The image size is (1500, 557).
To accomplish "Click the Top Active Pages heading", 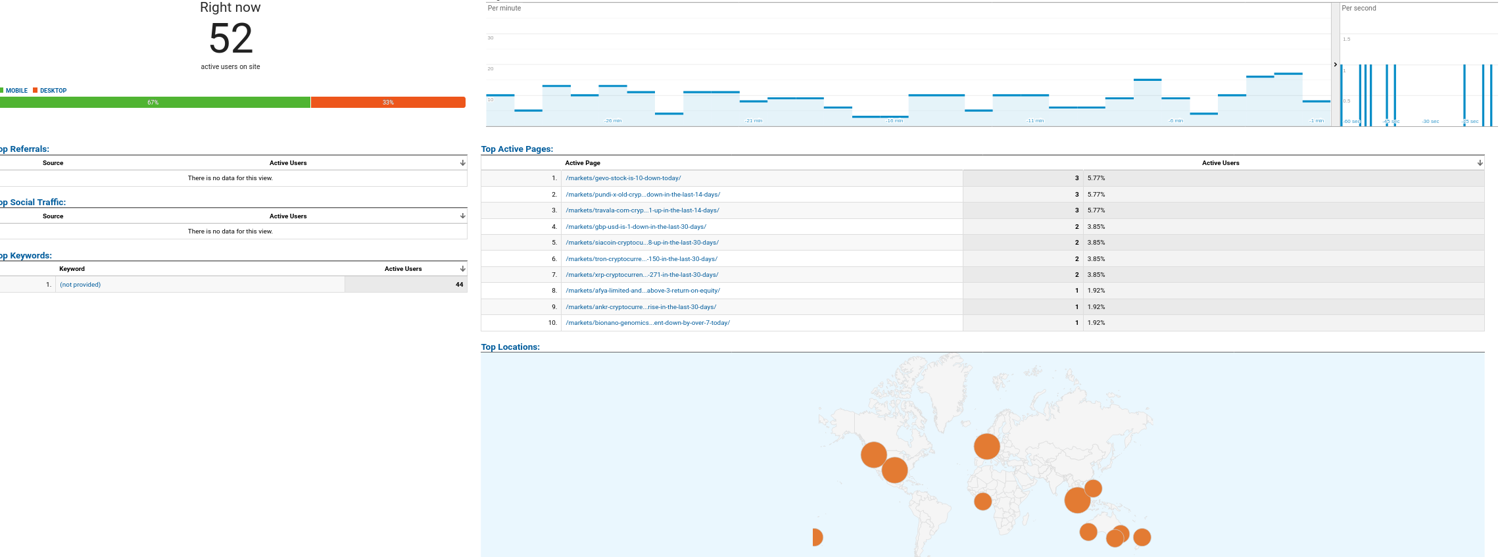I will click(517, 149).
